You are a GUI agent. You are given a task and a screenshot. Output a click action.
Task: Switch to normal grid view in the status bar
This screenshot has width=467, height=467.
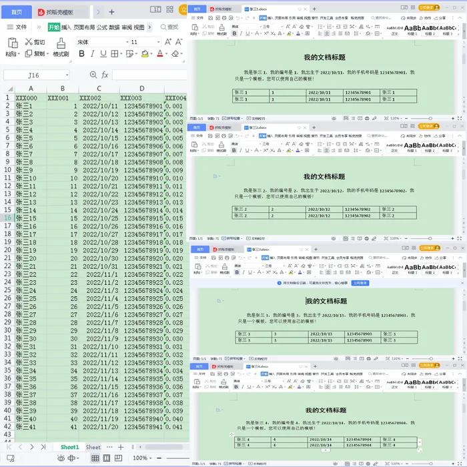pos(95,458)
